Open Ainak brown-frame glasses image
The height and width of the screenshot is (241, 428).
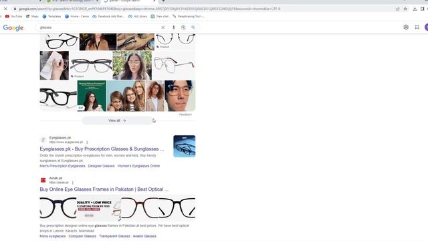140,208
